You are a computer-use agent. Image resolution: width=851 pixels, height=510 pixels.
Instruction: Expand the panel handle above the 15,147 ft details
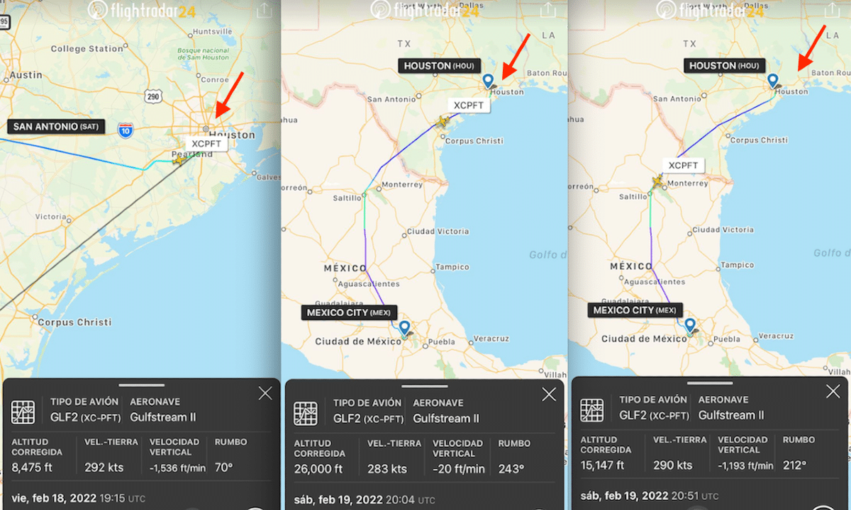click(709, 383)
